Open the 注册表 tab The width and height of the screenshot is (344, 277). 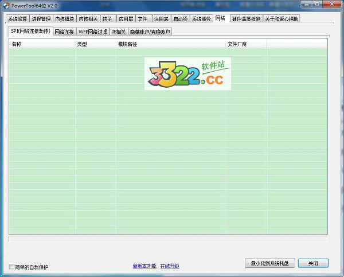point(161,19)
